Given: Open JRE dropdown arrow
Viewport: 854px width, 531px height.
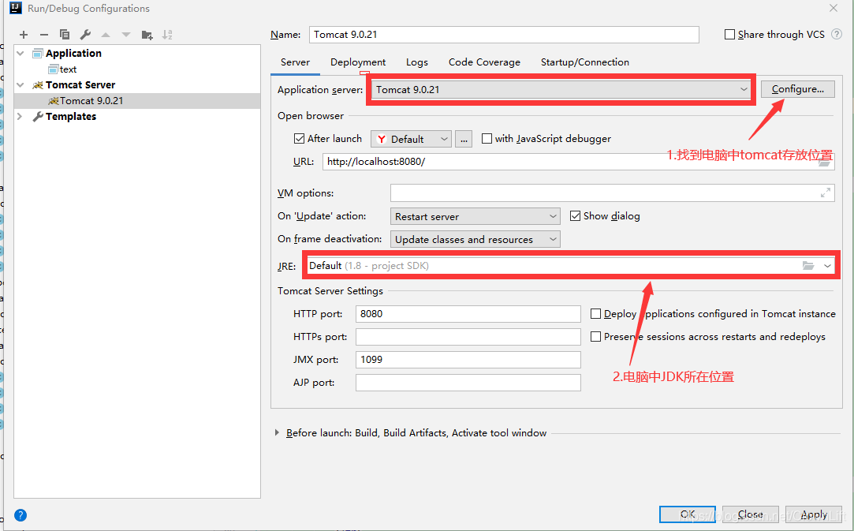Looking at the screenshot, I should point(827,265).
